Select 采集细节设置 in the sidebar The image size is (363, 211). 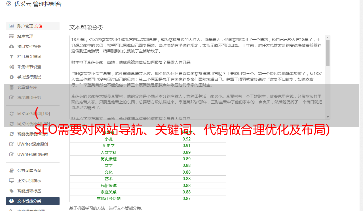click(33, 67)
